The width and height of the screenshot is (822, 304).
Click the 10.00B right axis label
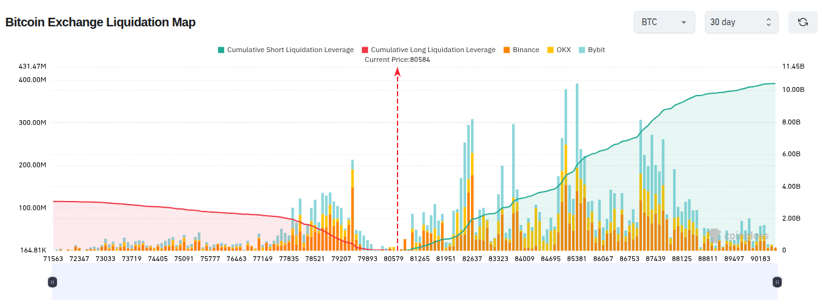coord(793,89)
